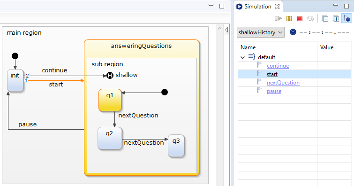Select the shallow history H node
Screen dimensions: 354x186
coord(110,75)
